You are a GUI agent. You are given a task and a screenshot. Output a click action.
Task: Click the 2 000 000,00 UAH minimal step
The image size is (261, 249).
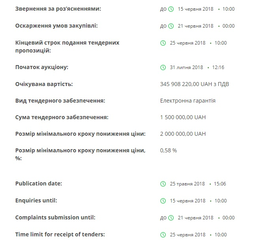[x=183, y=134]
